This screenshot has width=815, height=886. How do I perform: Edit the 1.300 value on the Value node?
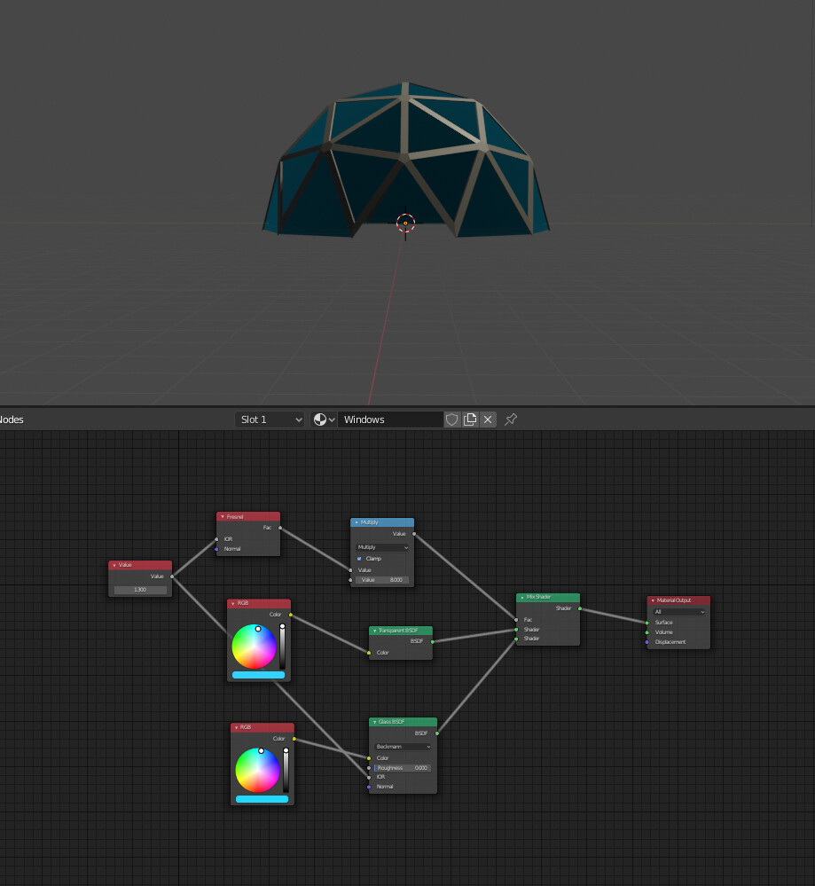coord(139,588)
